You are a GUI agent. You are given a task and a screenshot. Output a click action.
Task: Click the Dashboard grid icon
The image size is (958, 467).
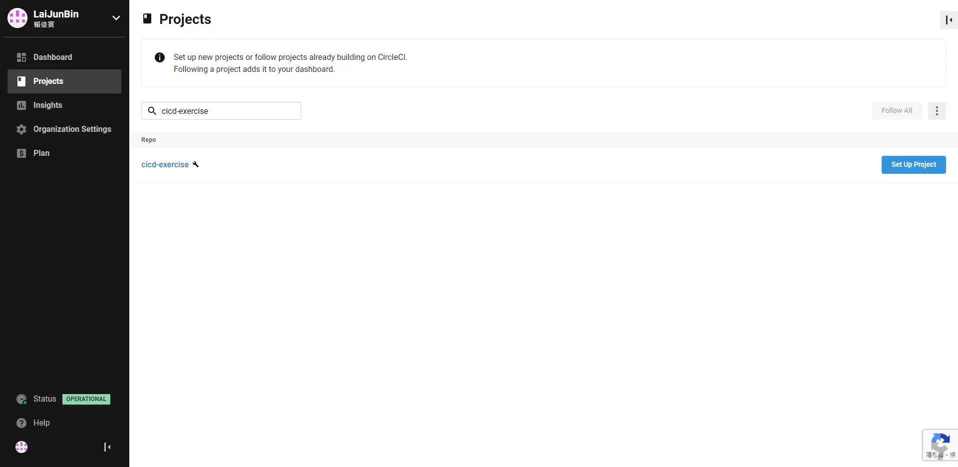point(21,57)
